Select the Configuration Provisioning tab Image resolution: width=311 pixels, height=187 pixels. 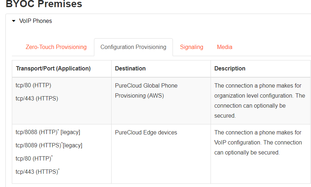point(133,47)
